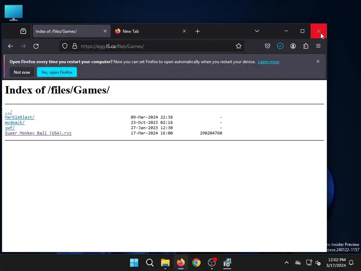Screen dimensions: 361x271
Task: Reload the current page
Action: point(36,46)
